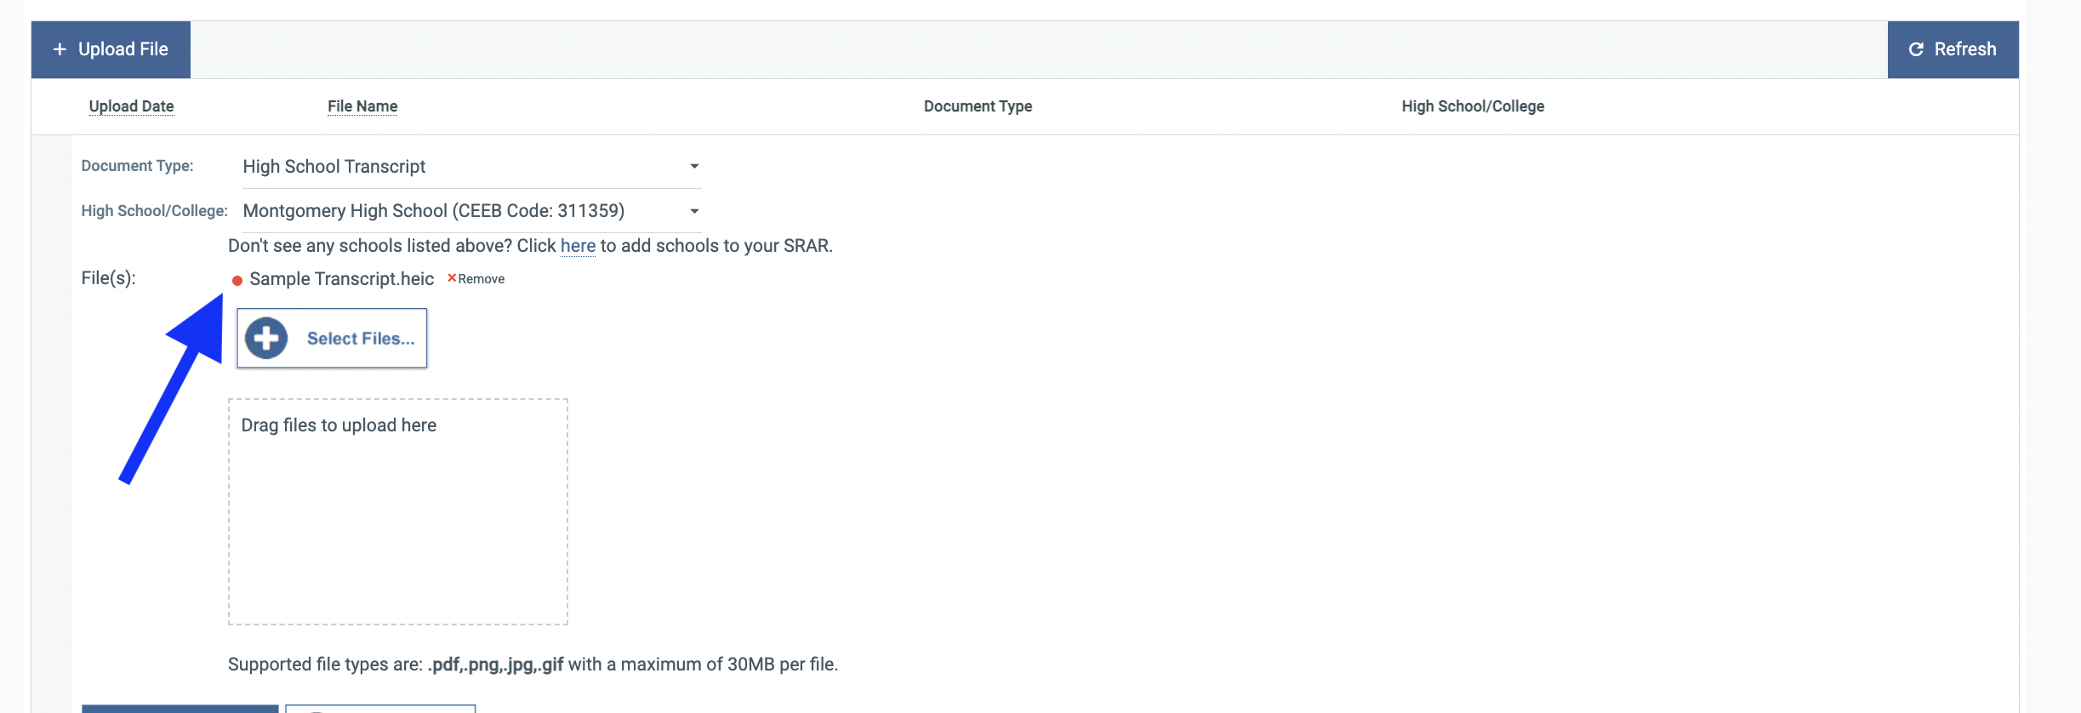Click the High School/College column header
This screenshot has width=2081, height=713.
click(1473, 106)
